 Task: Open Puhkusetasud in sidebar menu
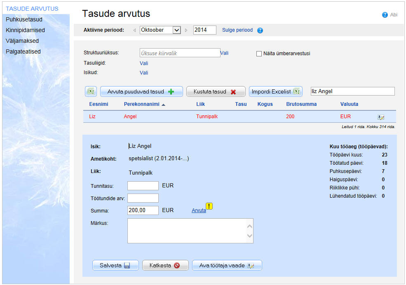pos(24,19)
